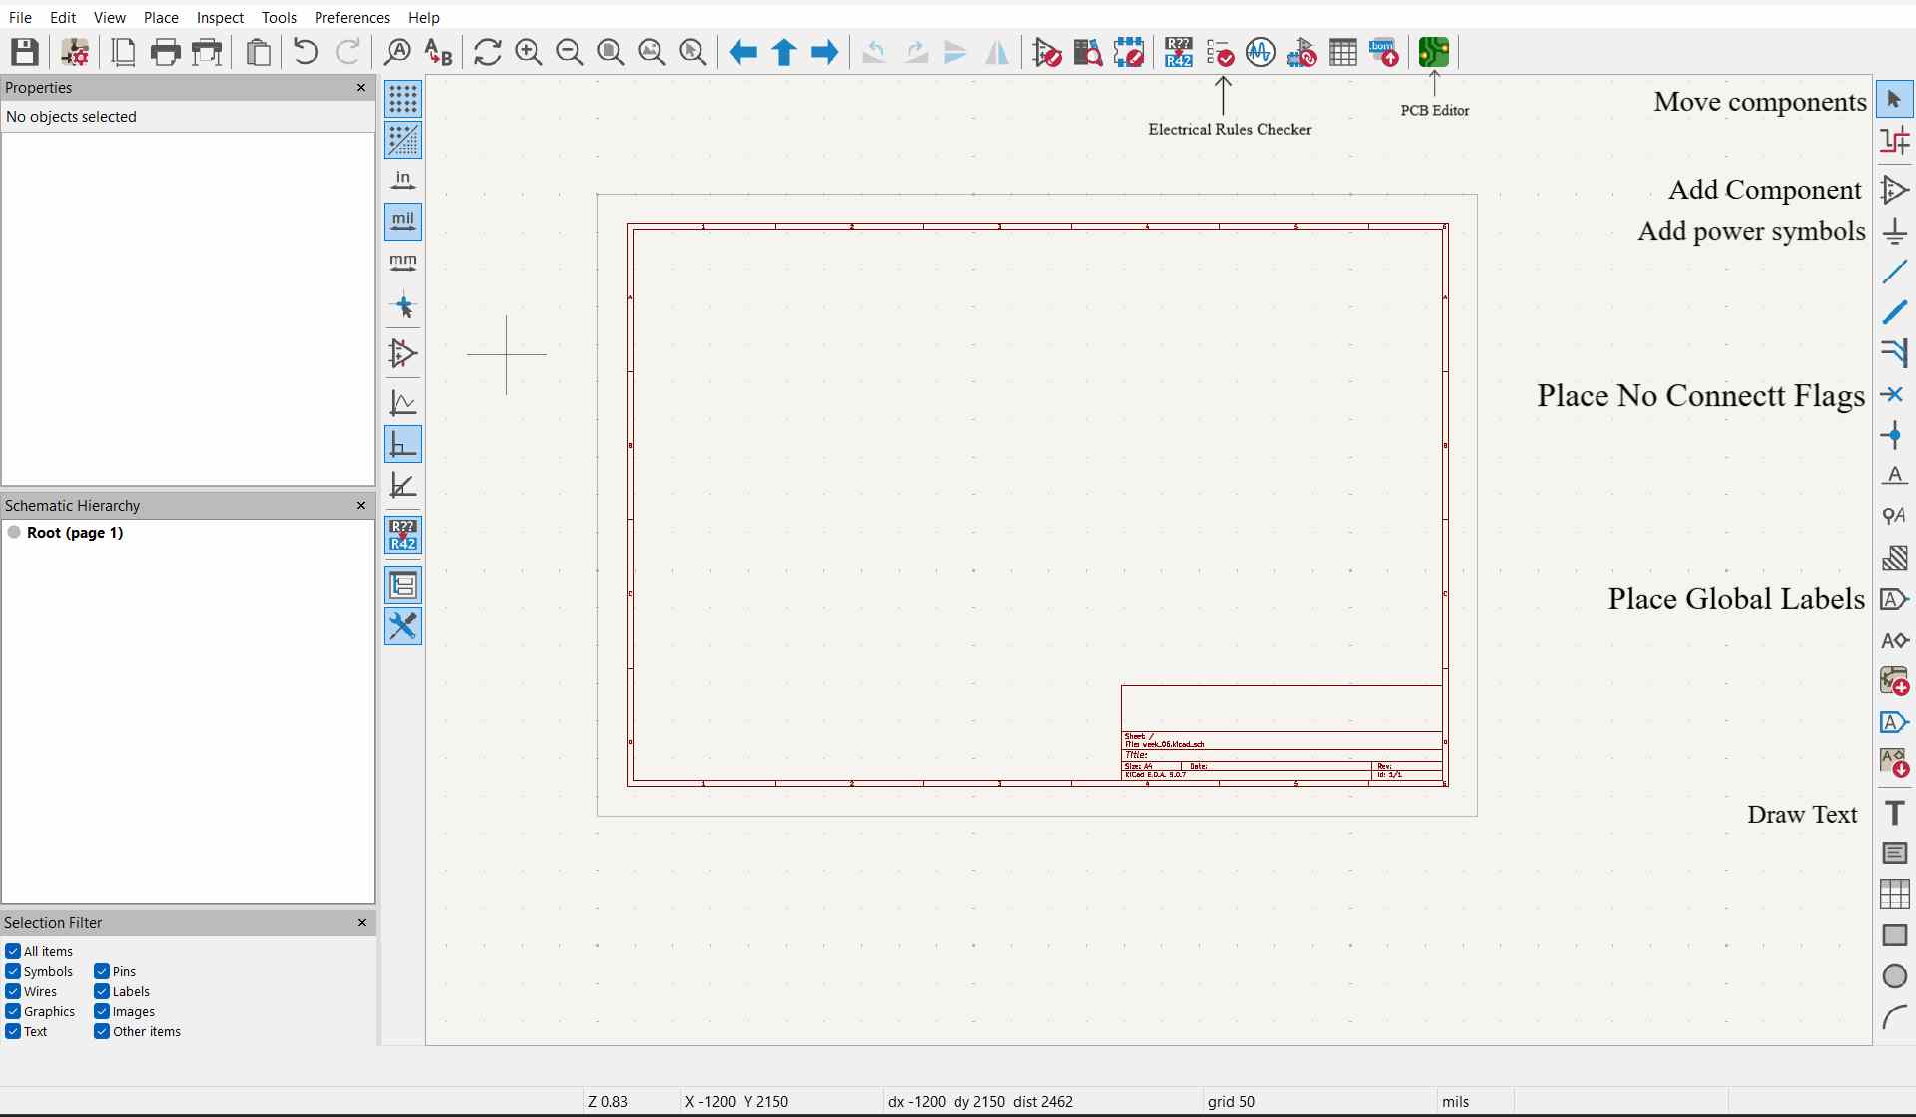Select the Add Power Symbols tool
The height and width of the screenshot is (1117, 1916).
tap(1894, 231)
